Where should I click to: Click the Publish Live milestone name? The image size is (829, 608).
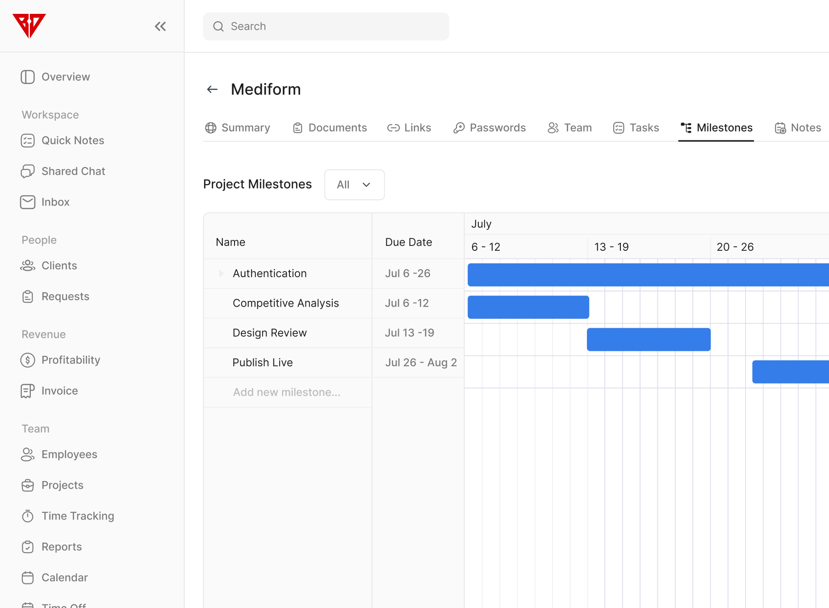(263, 363)
